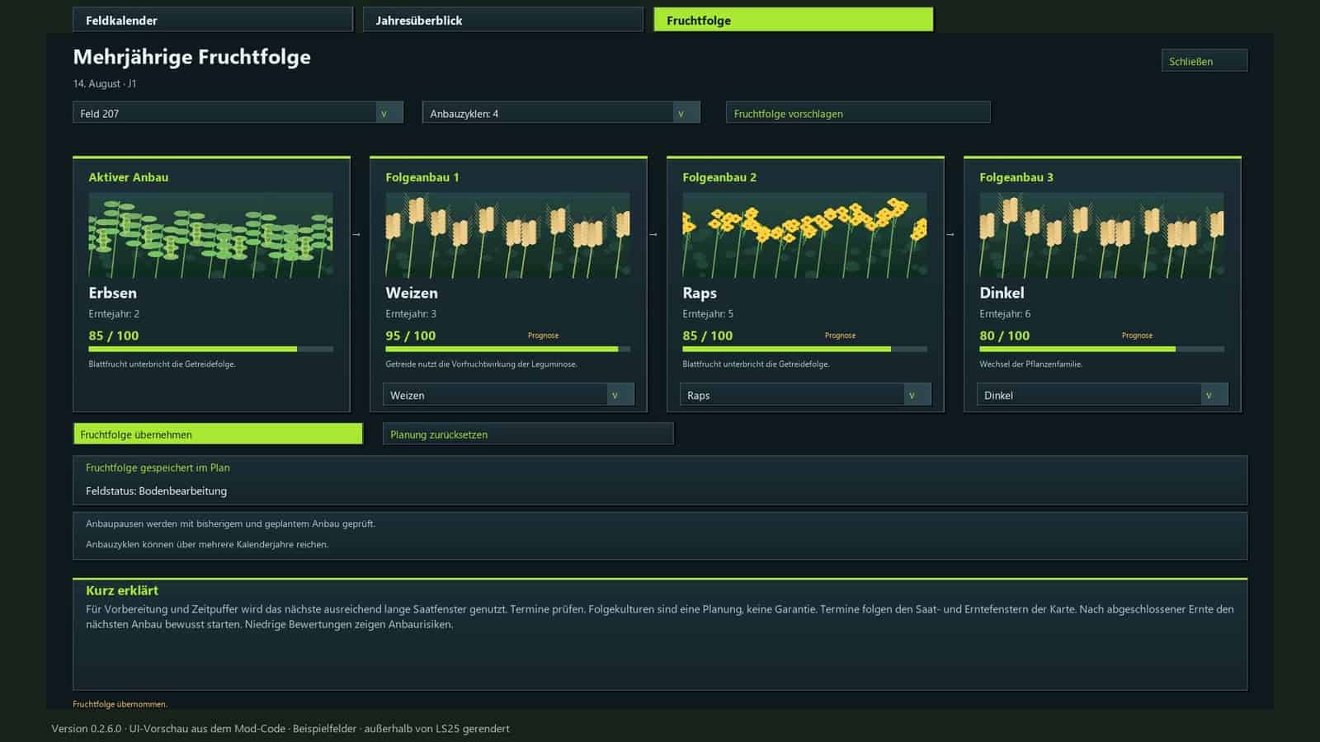Screen dimensions: 1320x742
Task: Click the Dinkel crop illustration
Action: point(1102,236)
